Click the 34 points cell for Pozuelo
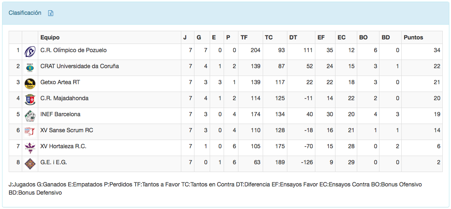The image size is (451, 209). pyautogui.click(x=437, y=50)
